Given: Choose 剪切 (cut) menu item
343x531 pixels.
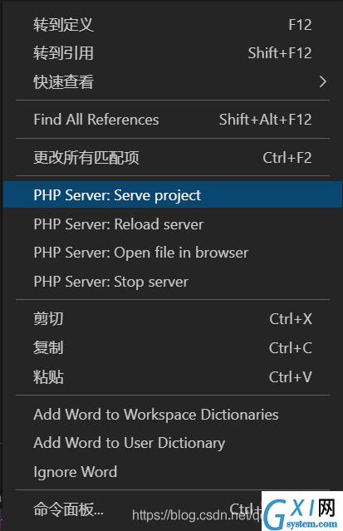Looking at the screenshot, I should coord(173,318).
